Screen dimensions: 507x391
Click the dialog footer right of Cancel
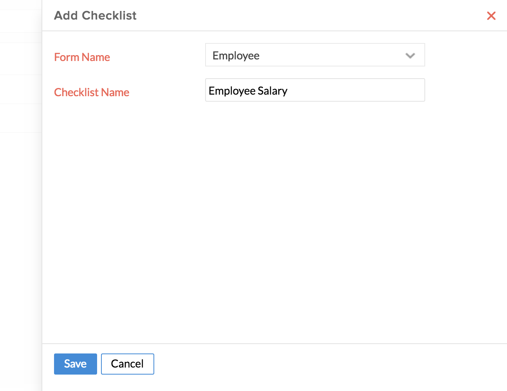tap(313, 364)
